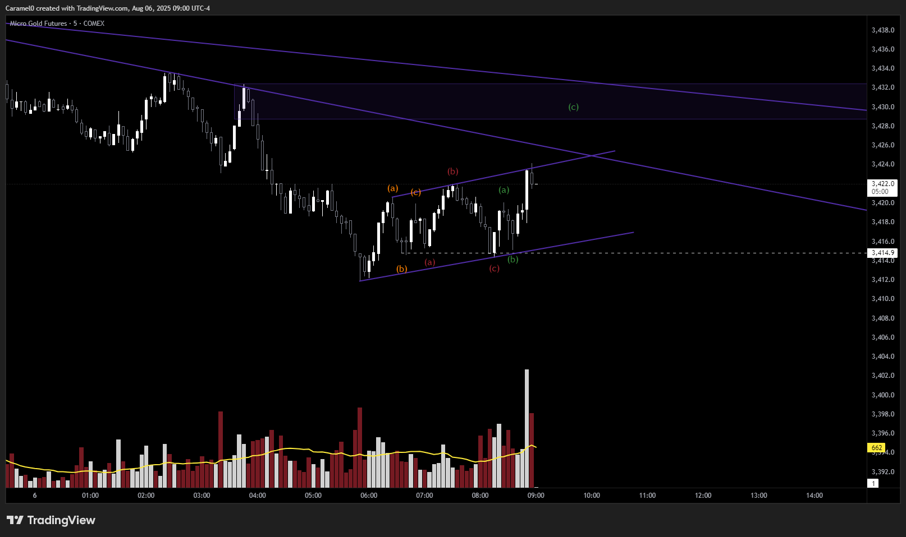Select the orange (b) wave label

(402, 269)
